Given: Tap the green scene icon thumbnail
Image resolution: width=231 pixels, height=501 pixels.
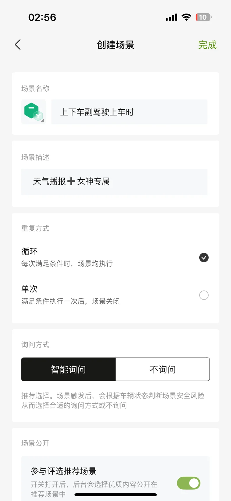Looking at the screenshot, I should pos(34,112).
